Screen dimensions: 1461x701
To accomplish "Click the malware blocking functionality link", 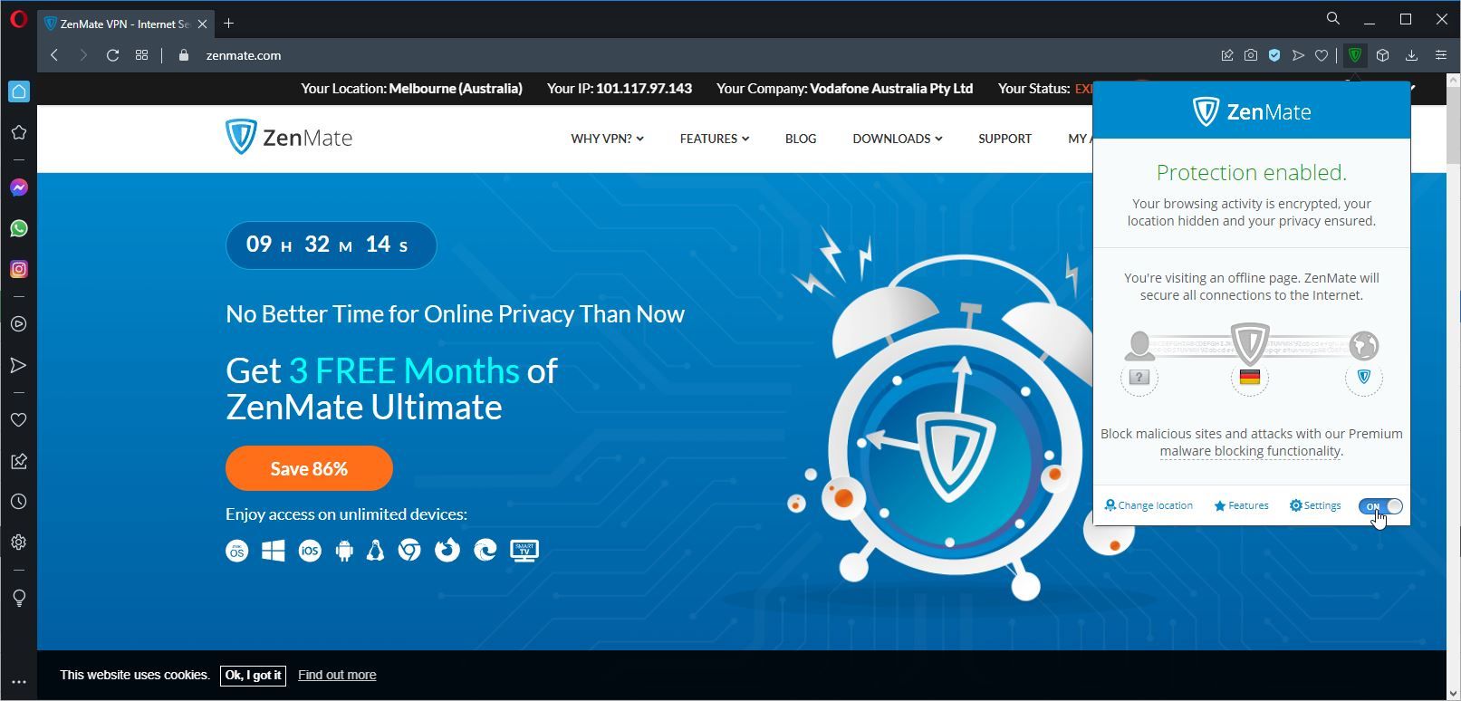I will click(1250, 451).
